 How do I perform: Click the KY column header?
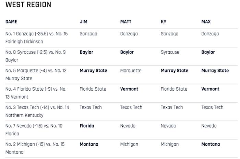coord(164,22)
